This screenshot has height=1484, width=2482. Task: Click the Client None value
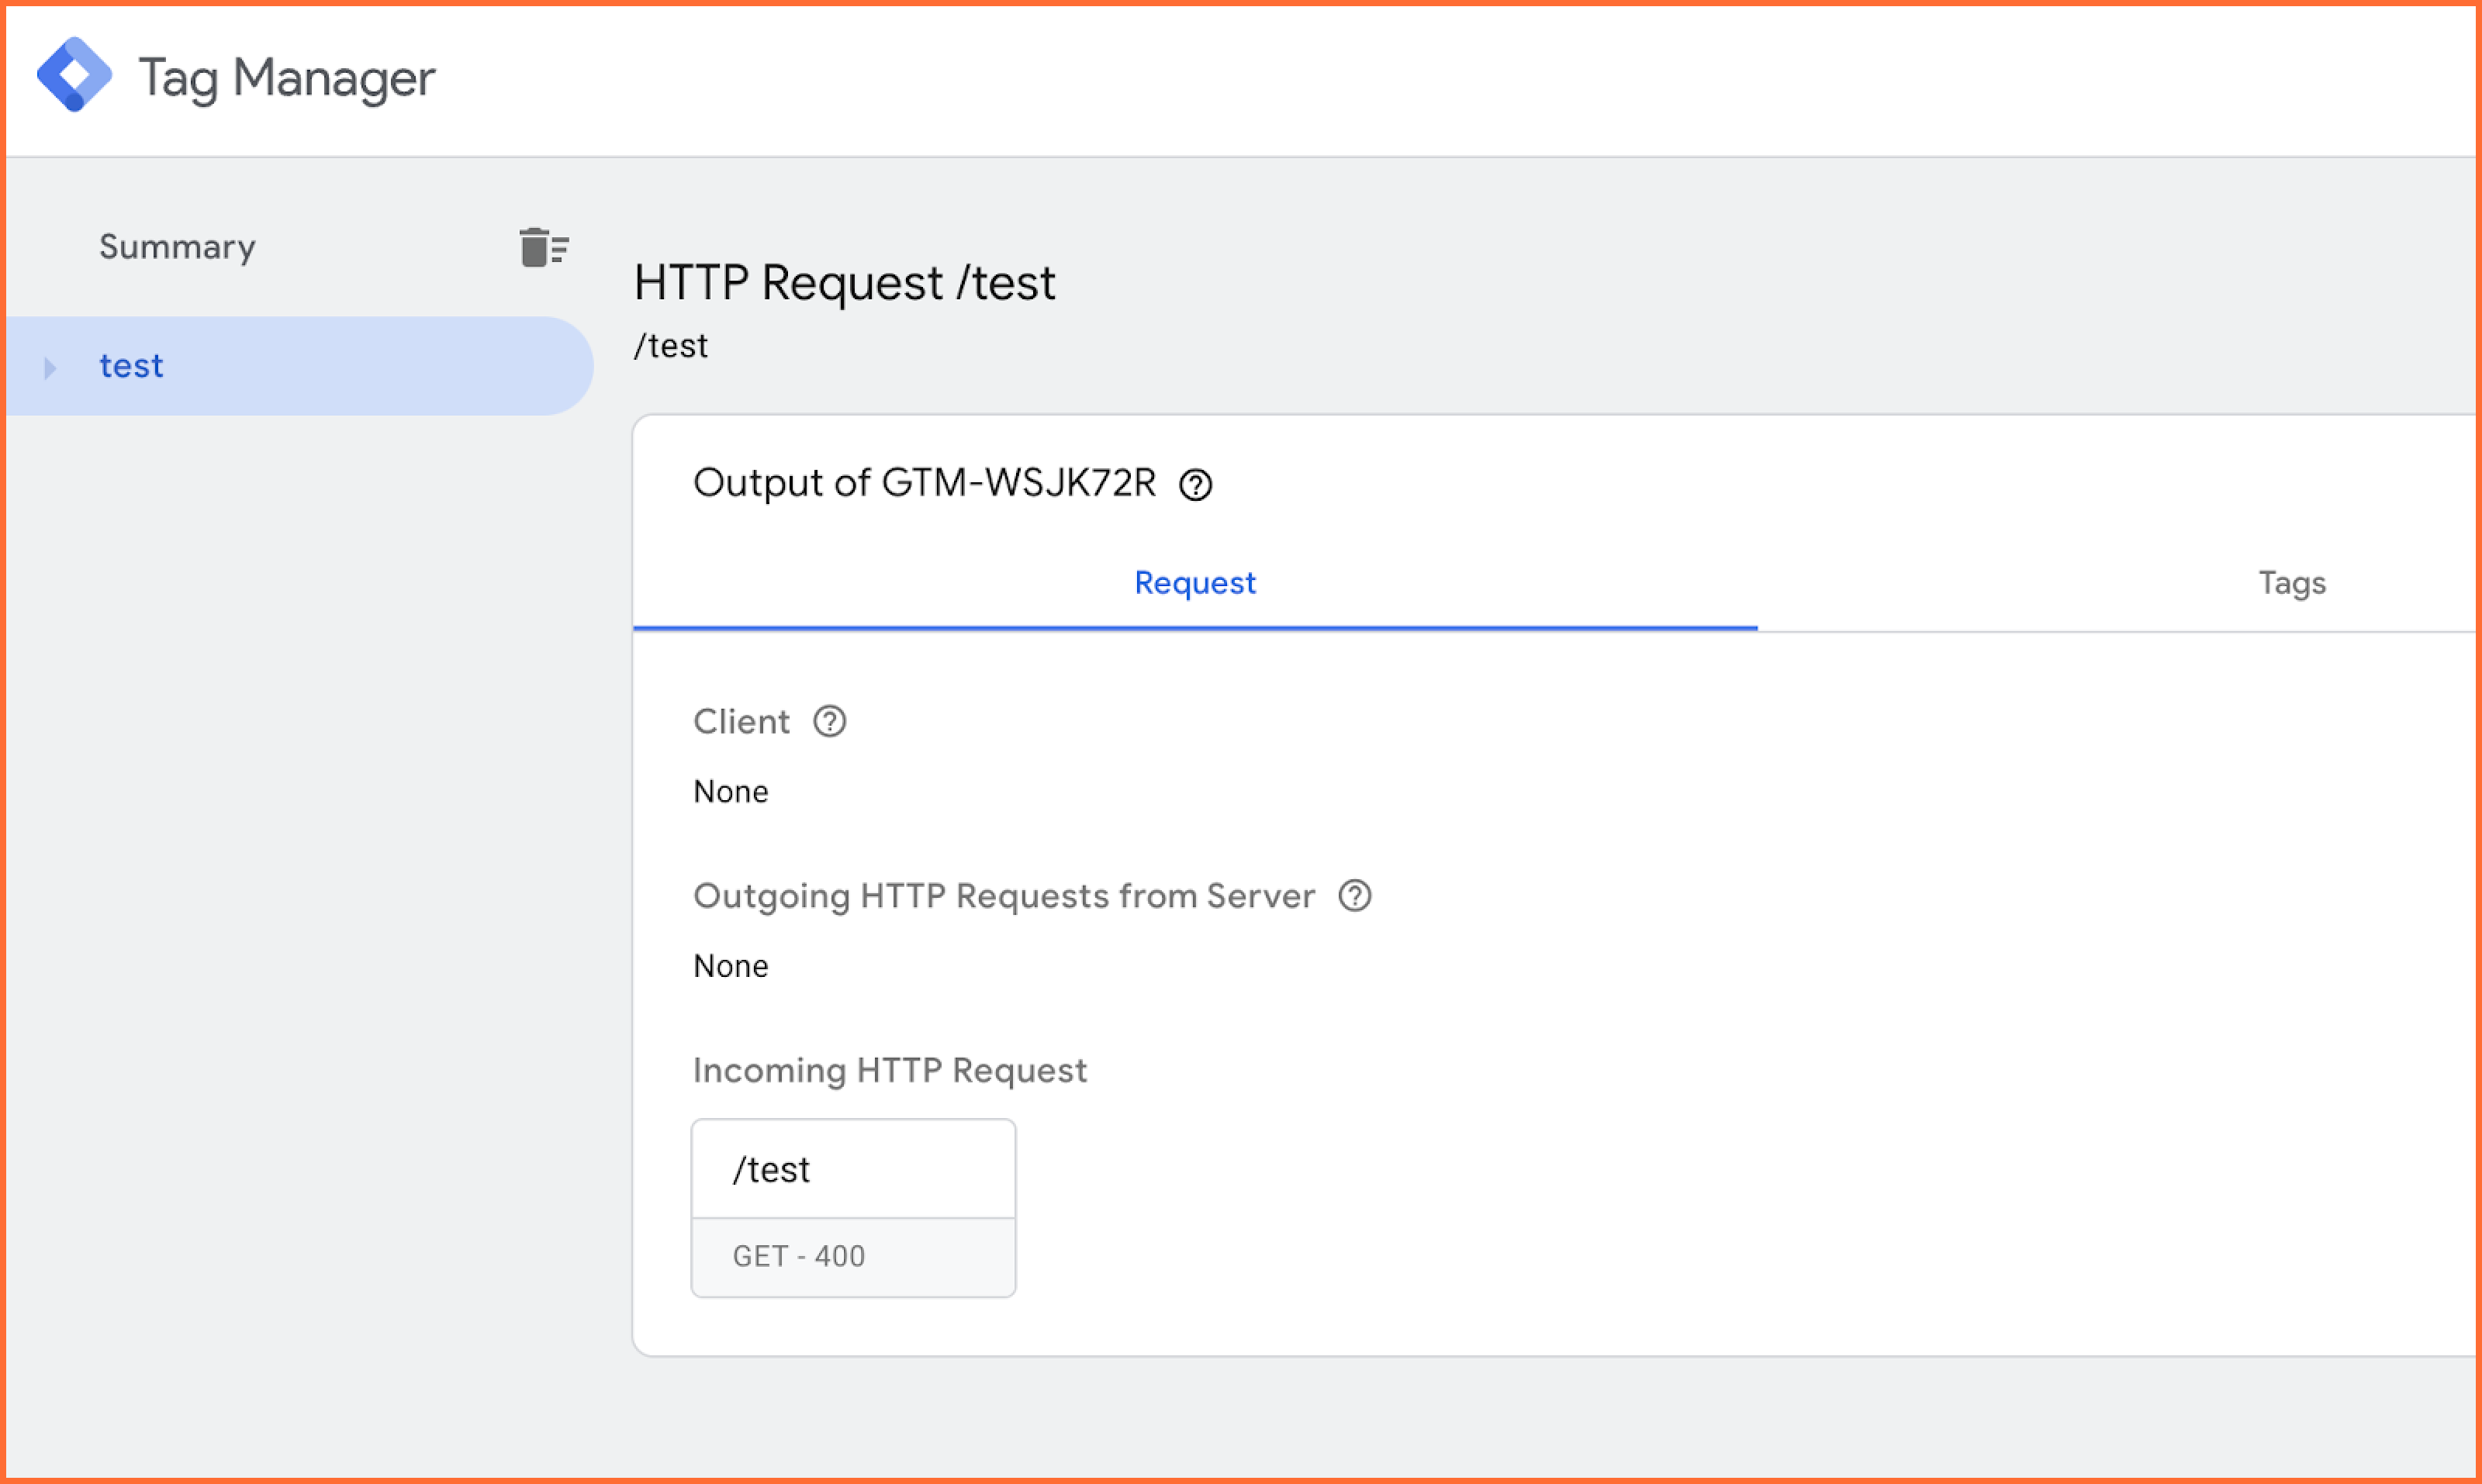(731, 792)
